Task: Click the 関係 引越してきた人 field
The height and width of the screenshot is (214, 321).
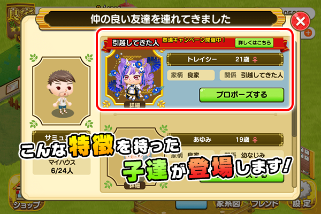Action: pyautogui.click(x=252, y=75)
